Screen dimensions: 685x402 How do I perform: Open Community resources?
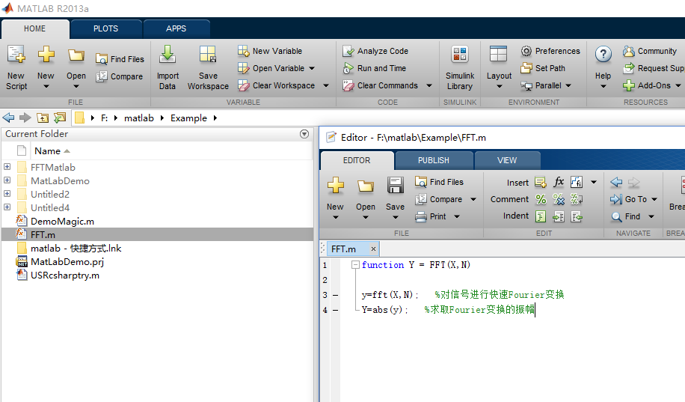650,51
